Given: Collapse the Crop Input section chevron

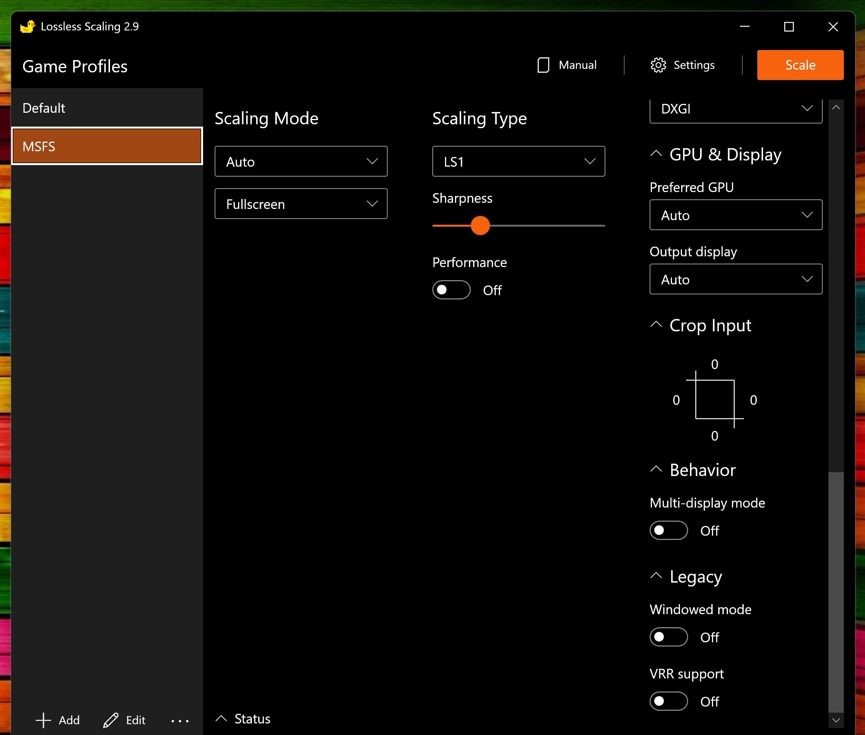Looking at the screenshot, I should click(x=656, y=324).
